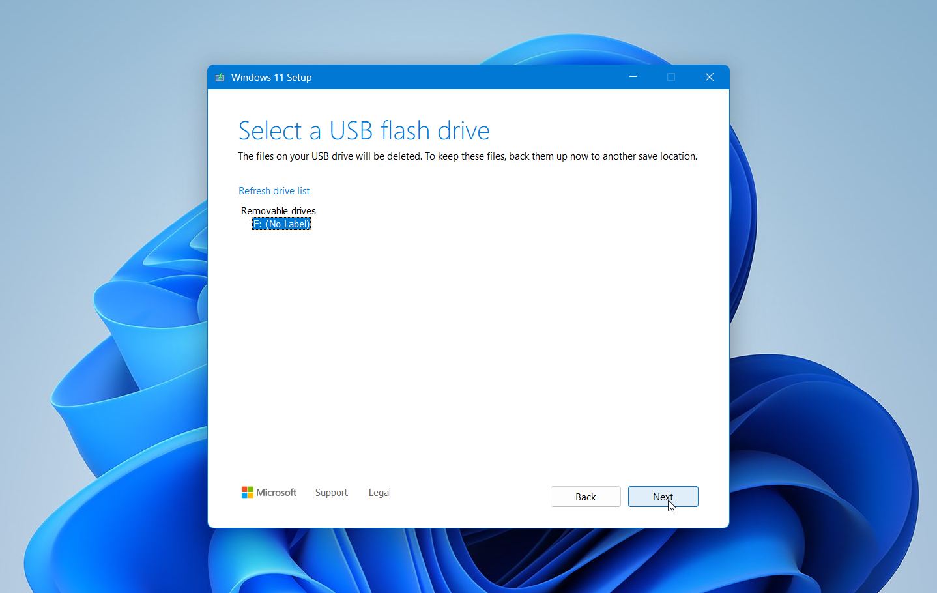Screen dimensions: 937x593
Task: Click the "Select a USB flash drive" heading
Action: 364,131
